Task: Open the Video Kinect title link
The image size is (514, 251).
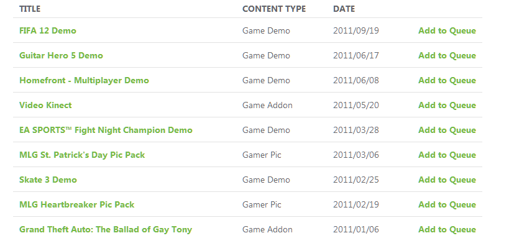Action: click(45, 105)
